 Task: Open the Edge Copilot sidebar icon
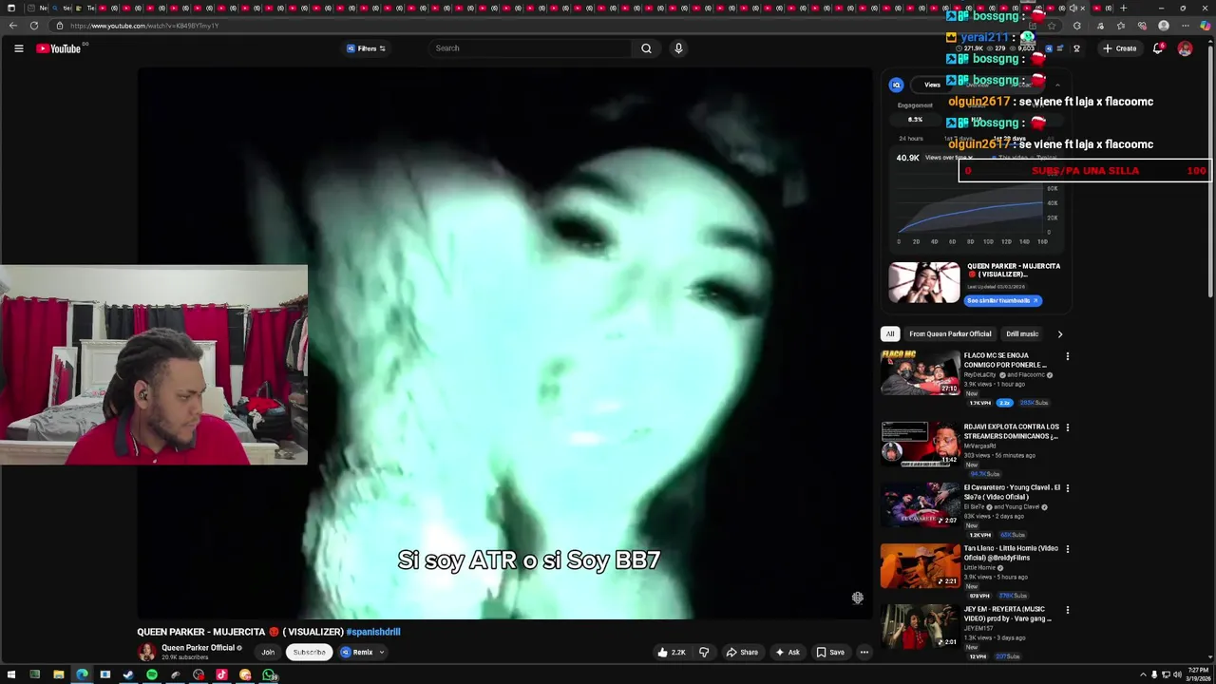click(1205, 26)
